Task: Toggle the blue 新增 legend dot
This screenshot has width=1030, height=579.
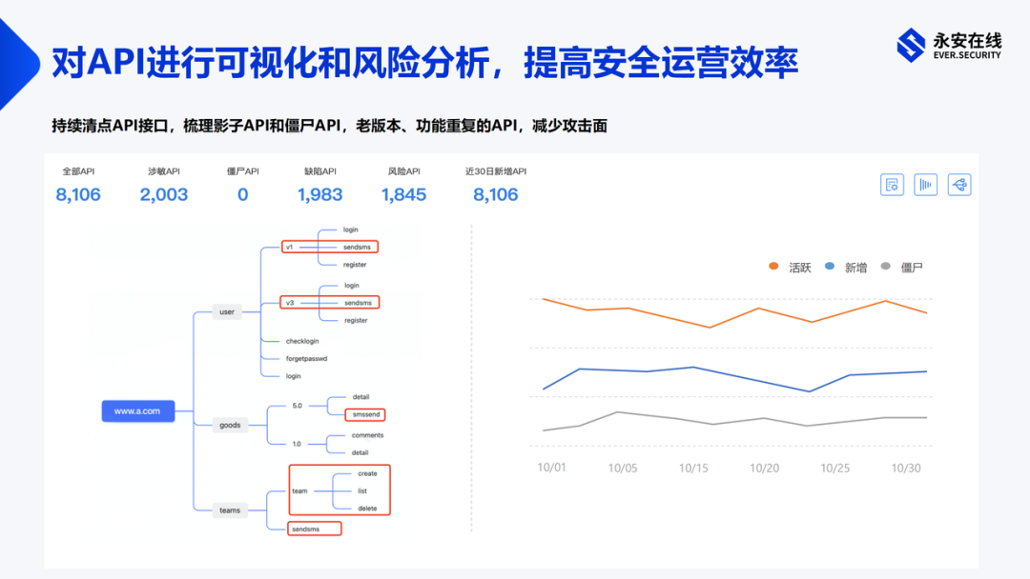Action: click(x=830, y=267)
